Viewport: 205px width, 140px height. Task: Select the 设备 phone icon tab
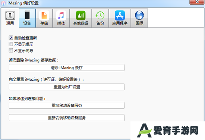tap(27, 18)
